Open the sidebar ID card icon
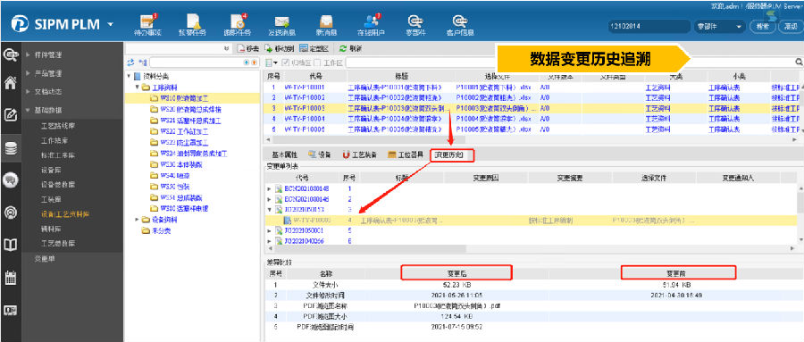Screen dimensions: 804x342 [11, 310]
